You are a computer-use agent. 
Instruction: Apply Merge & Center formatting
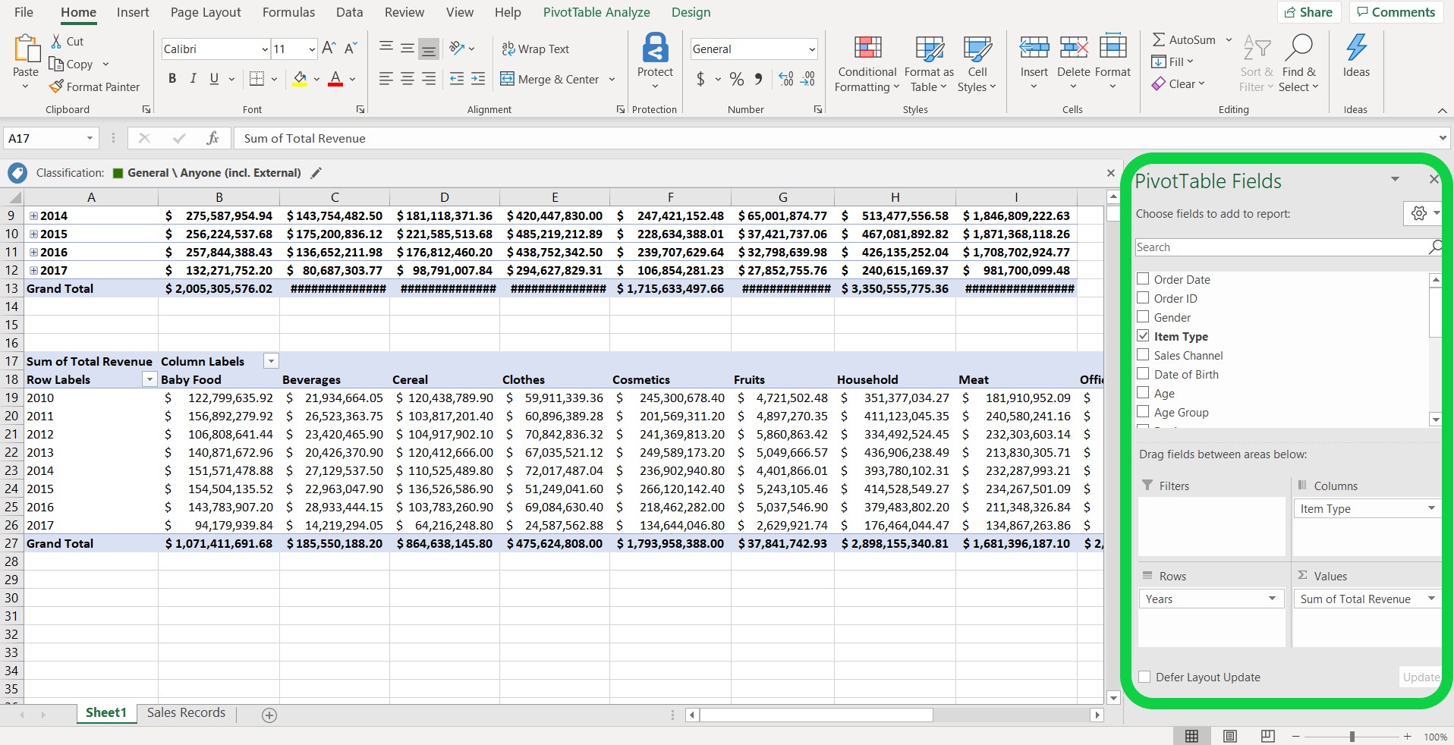click(552, 79)
